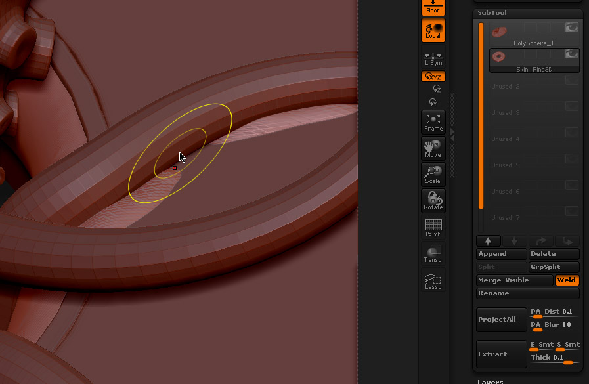
Task: Toggle Floor grid visibility
Action: (433, 7)
